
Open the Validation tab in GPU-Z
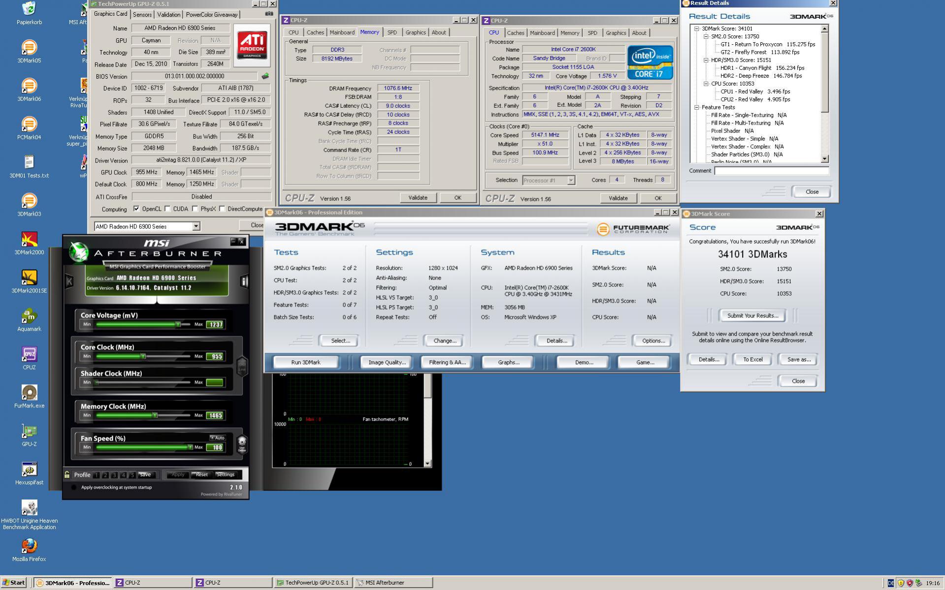169,15
